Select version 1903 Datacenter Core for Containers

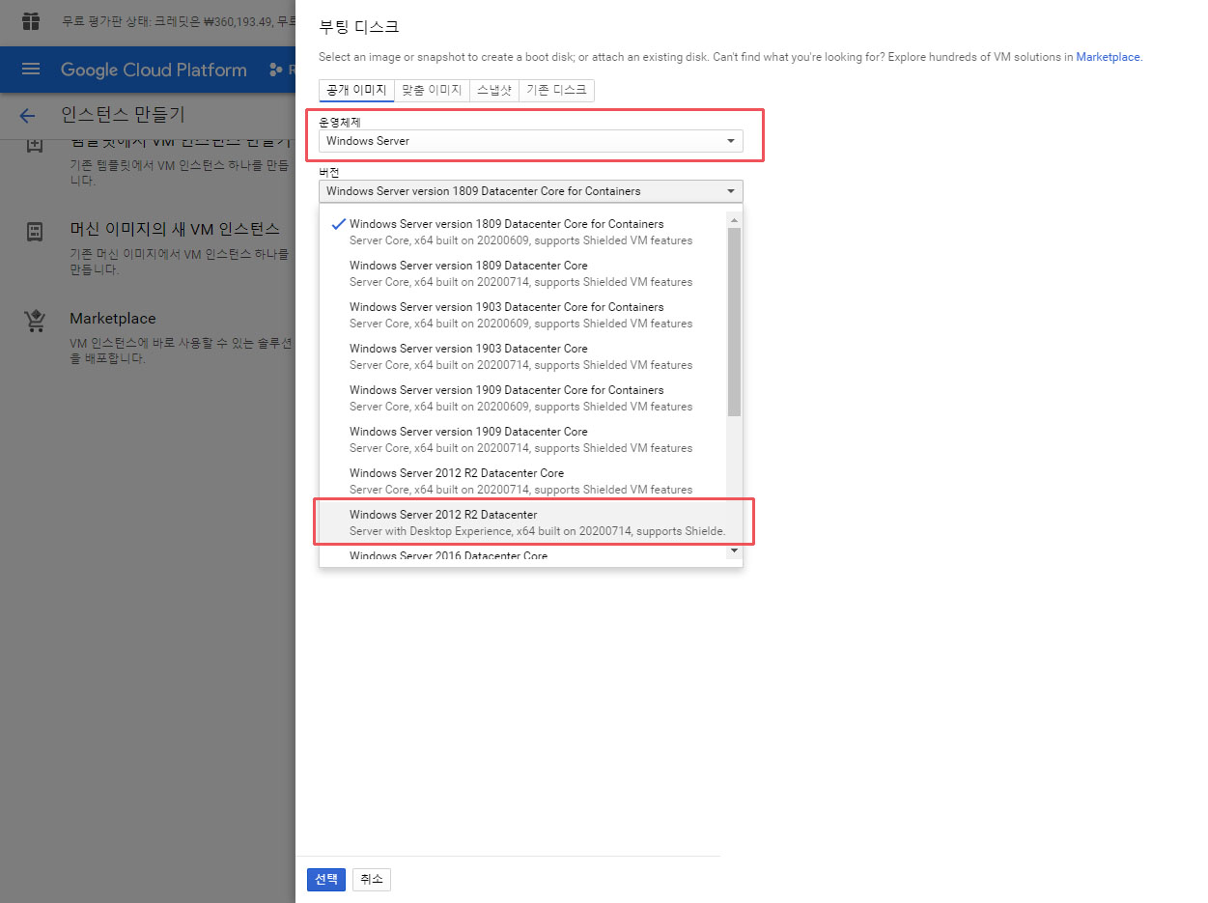[521, 315]
